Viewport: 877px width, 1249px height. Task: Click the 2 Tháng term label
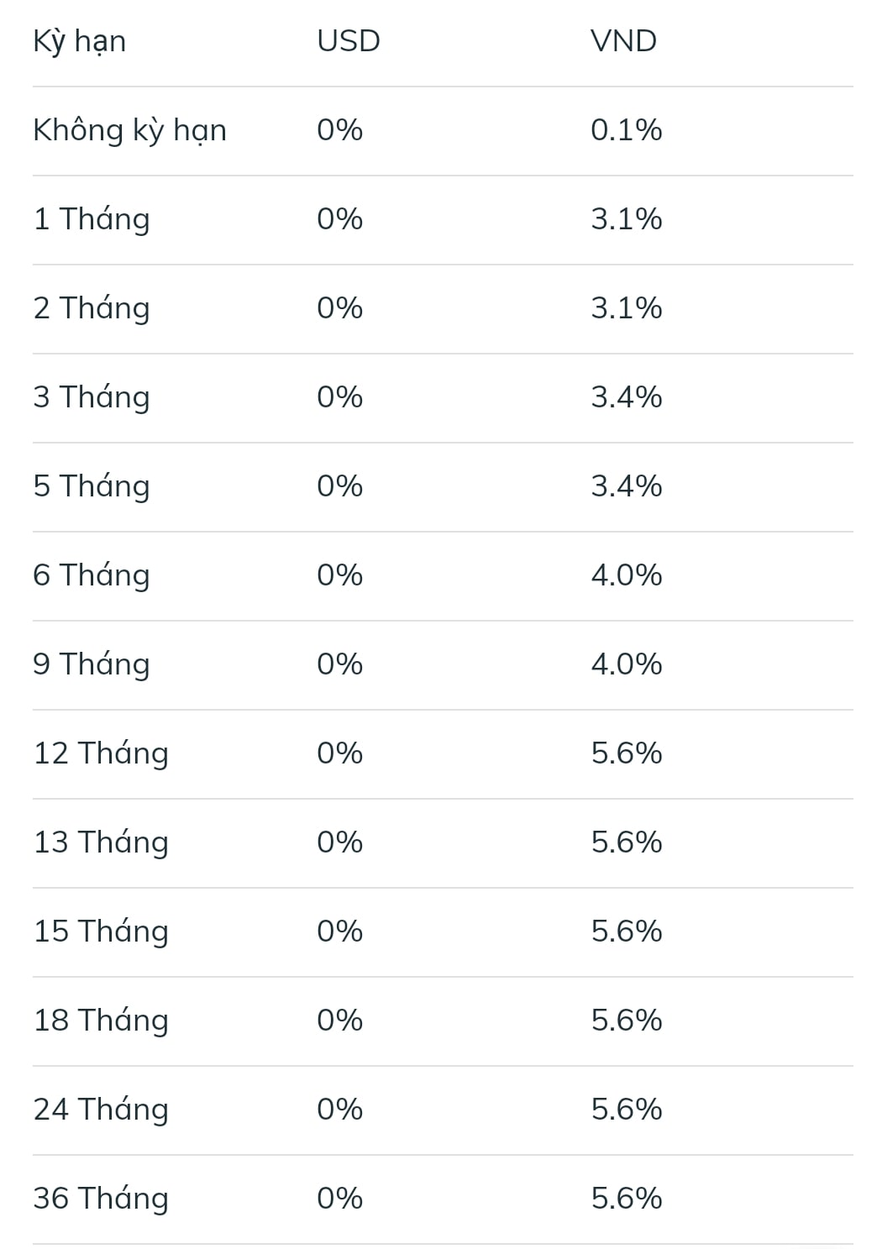click(x=92, y=308)
